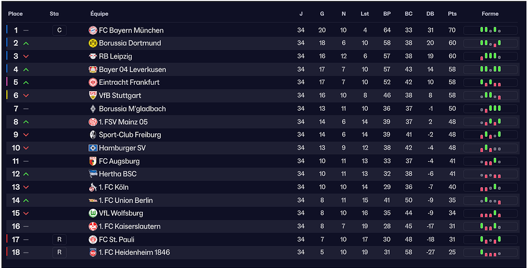
Task: Click the Forme column header
Action: pos(490,14)
